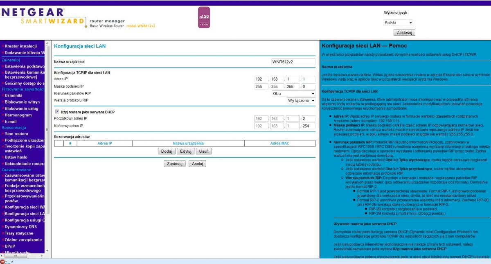The image size is (491, 264).
Task: Click the sidebar vertical scrollbar up arrow
Action: click(47, 43)
